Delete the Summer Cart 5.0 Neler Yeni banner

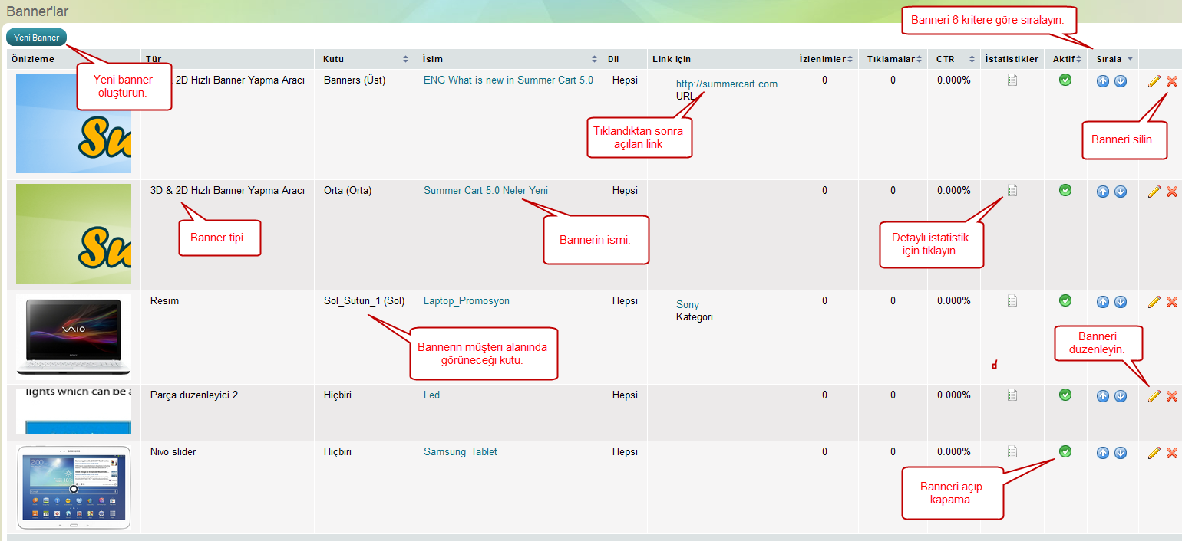[1171, 192]
